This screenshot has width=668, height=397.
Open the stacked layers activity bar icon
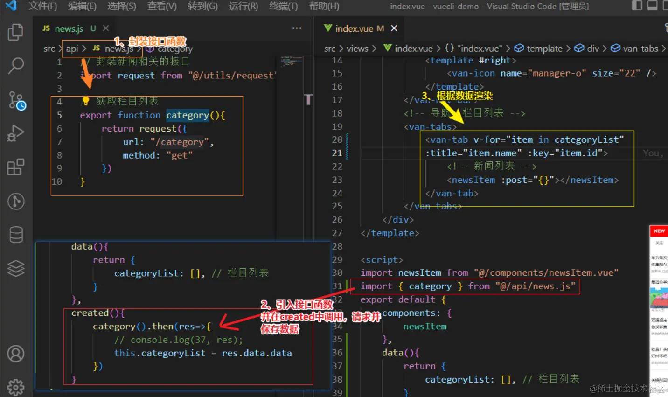point(16,268)
